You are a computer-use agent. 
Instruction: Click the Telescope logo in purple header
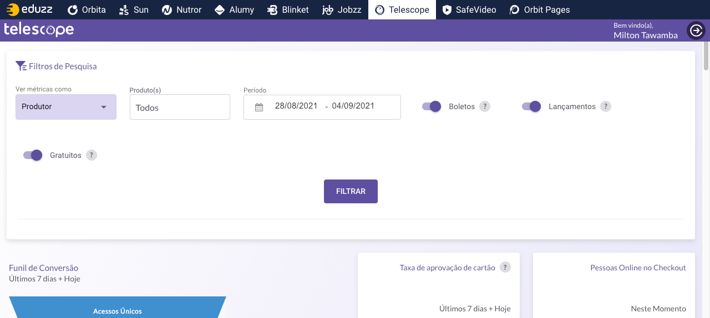39,30
